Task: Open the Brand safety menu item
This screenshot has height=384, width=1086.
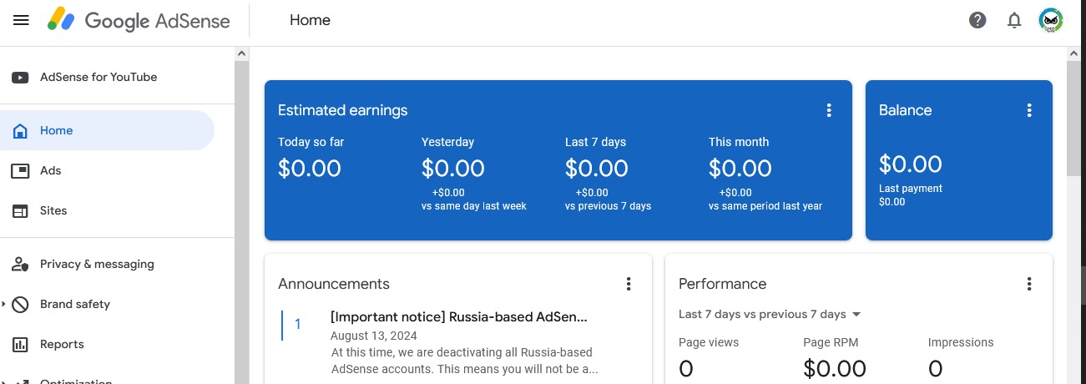Action: pyautogui.click(x=75, y=305)
